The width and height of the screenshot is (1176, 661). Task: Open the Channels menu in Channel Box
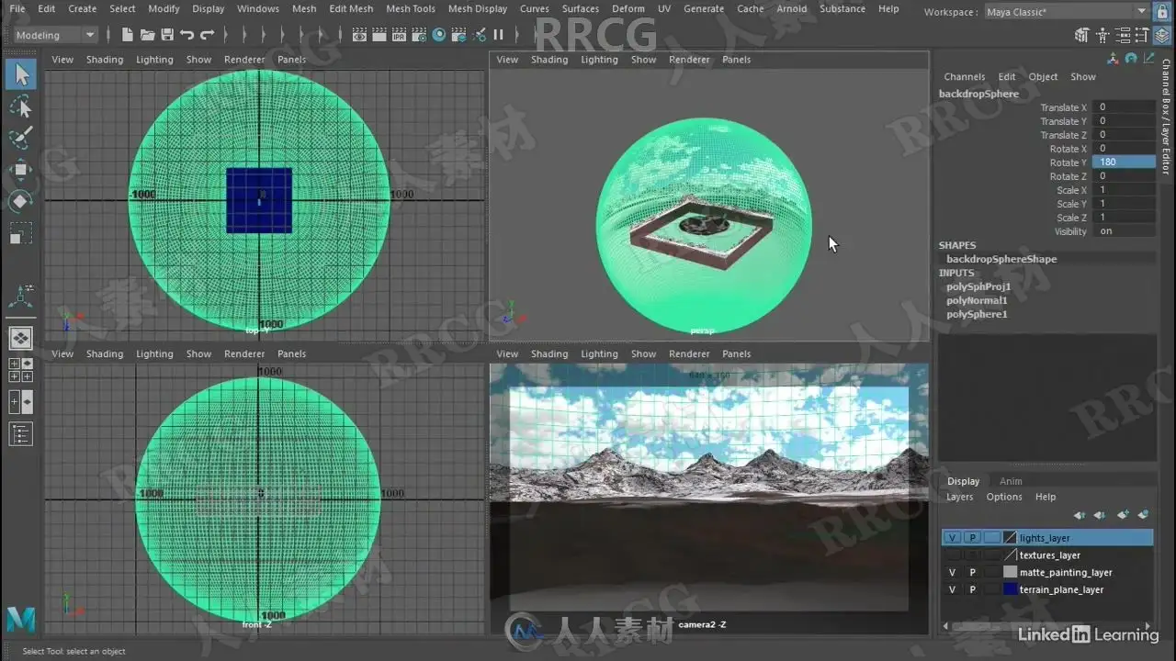[x=965, y=77]
